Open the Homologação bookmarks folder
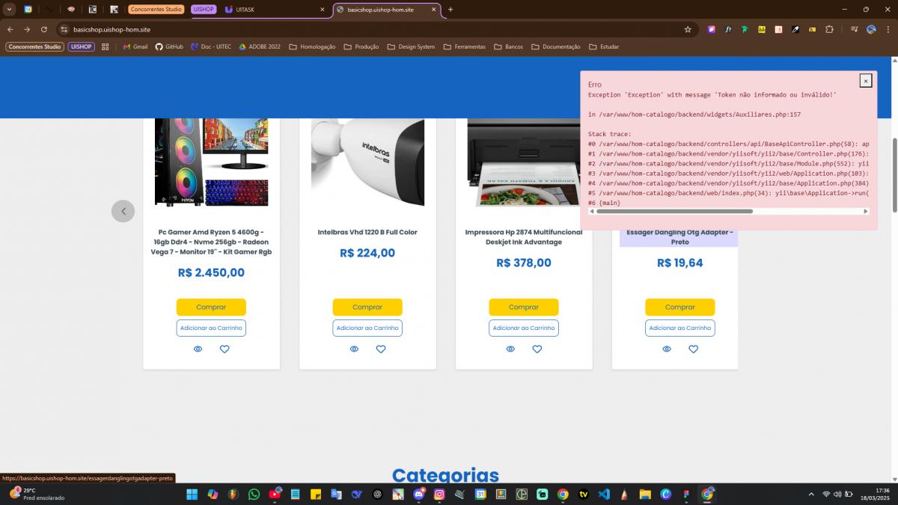Screen dimensions: 898x505 pos(312,46)
